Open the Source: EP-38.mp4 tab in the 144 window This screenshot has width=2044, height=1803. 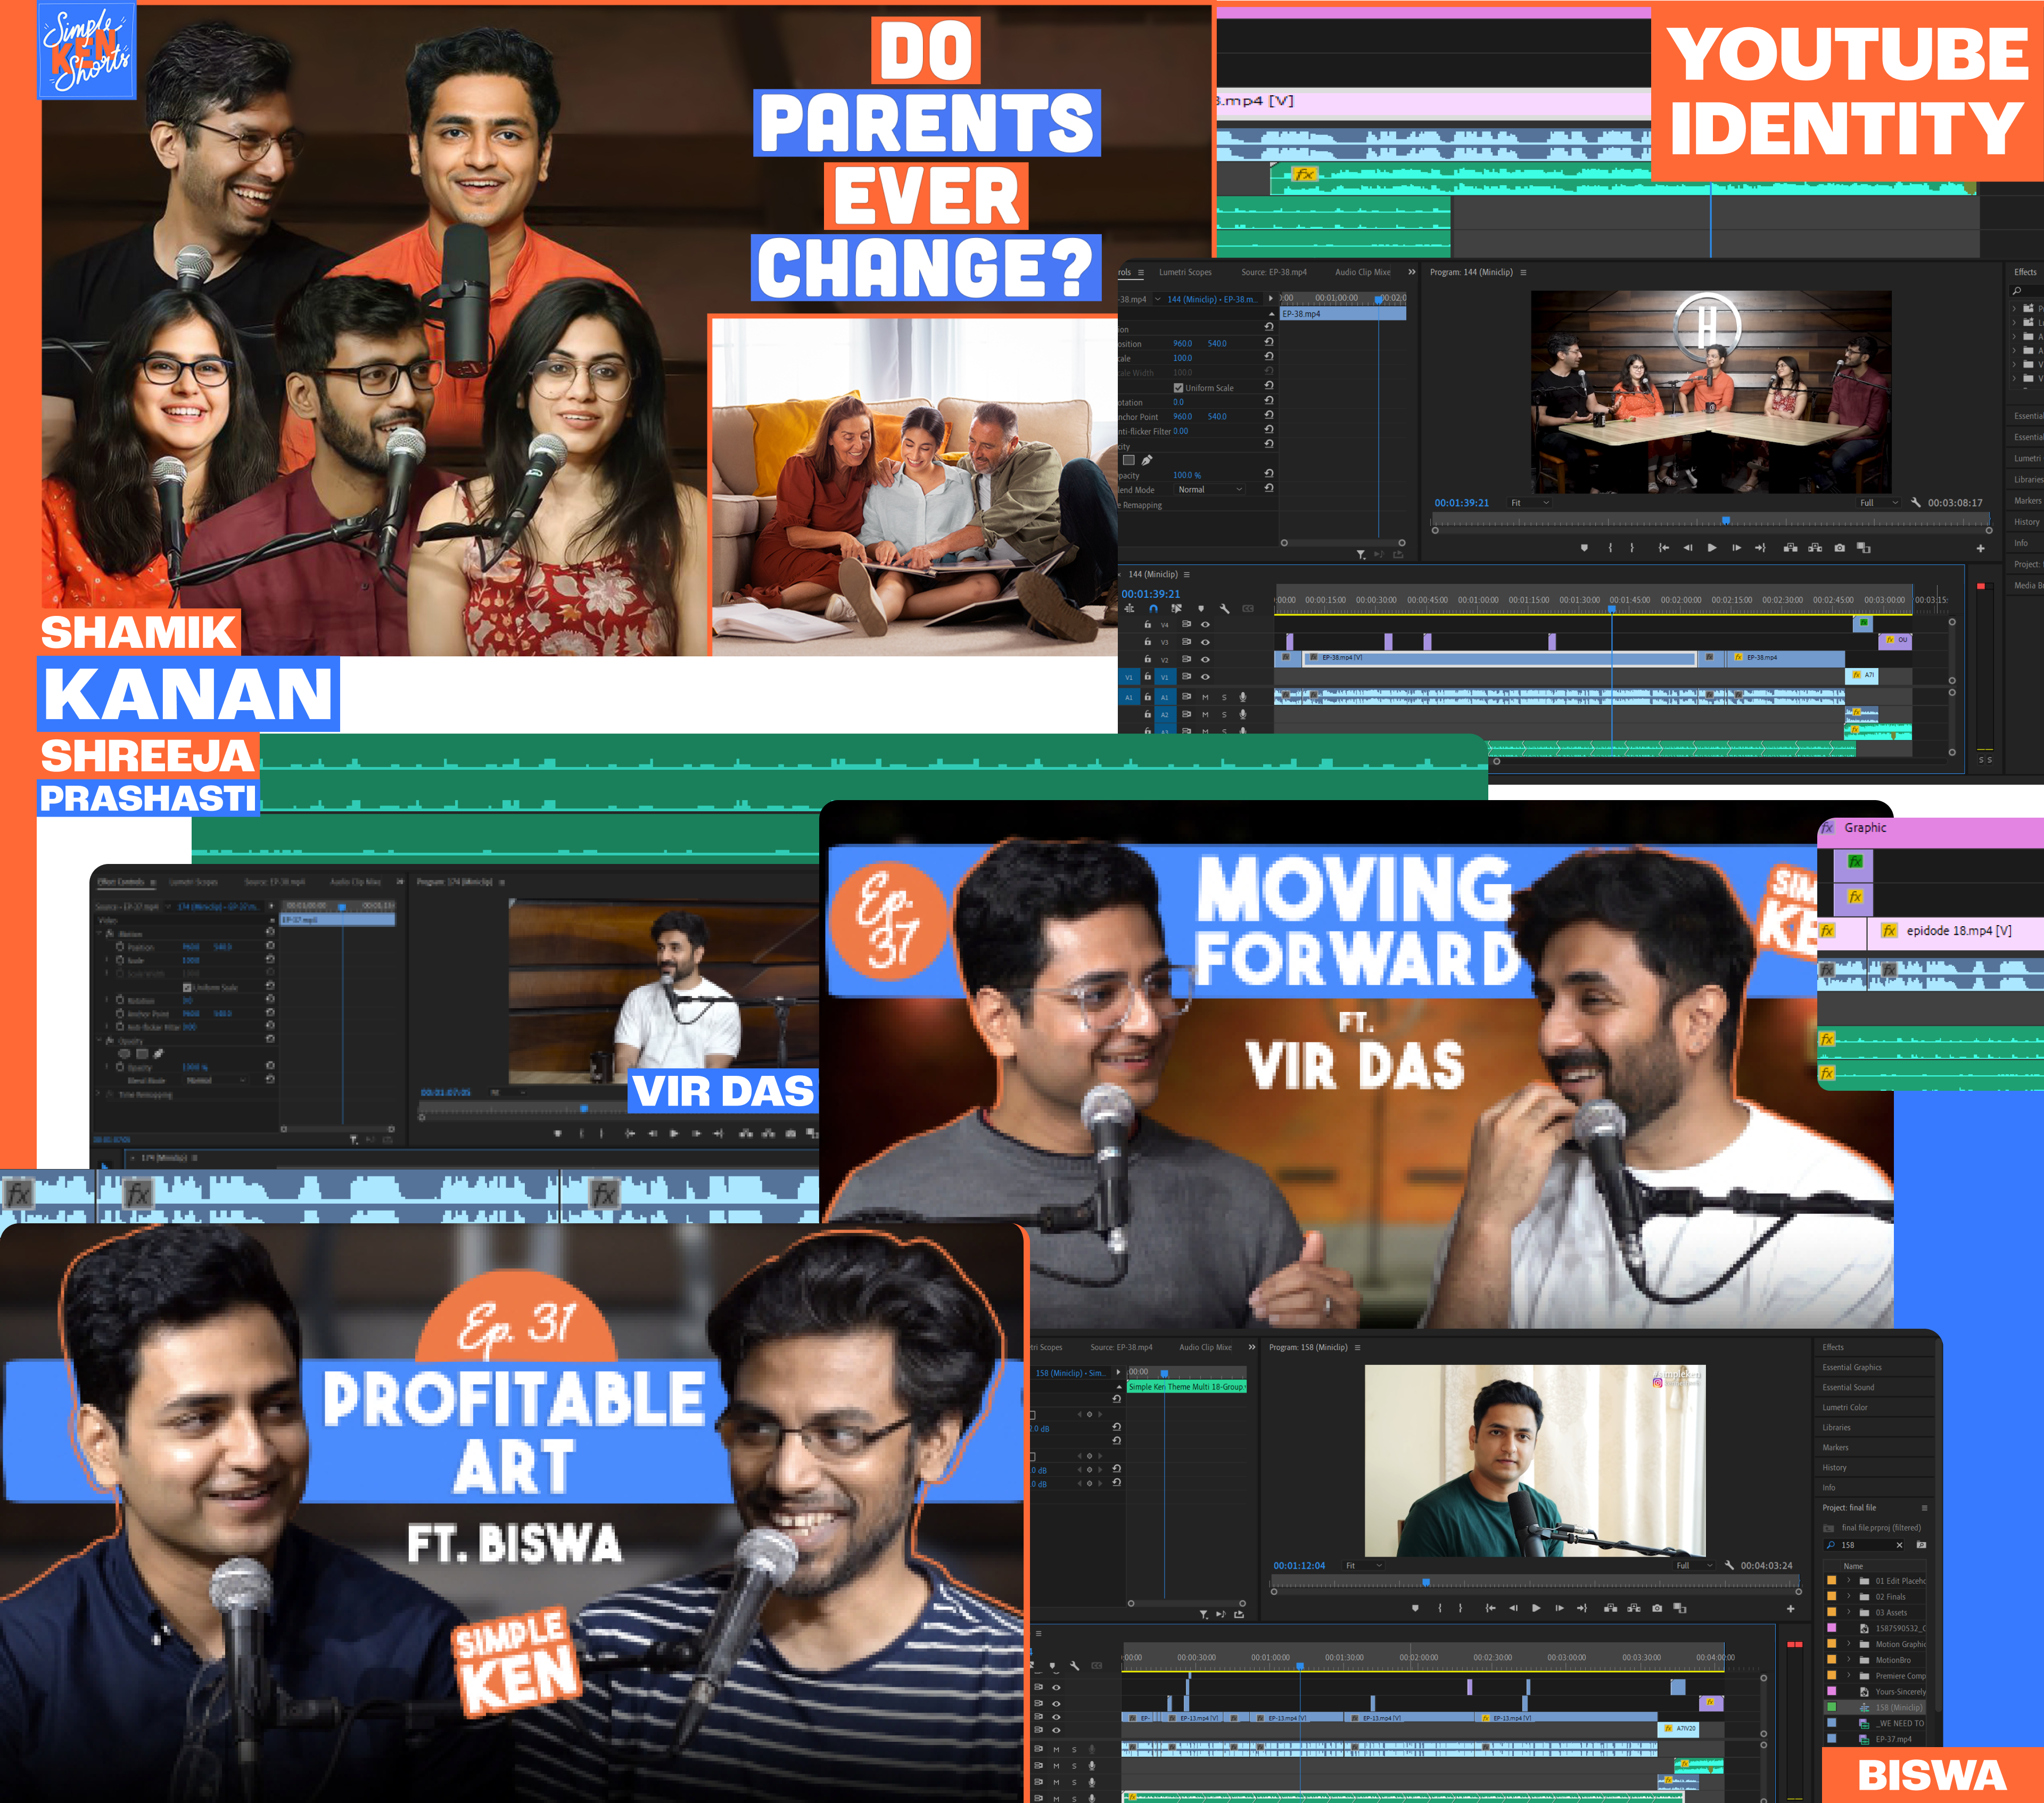click(x=1274, y=272)
